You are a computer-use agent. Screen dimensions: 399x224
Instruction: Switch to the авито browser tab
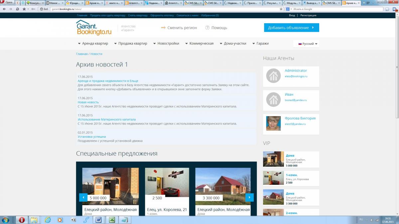click(x=114, y=3)
